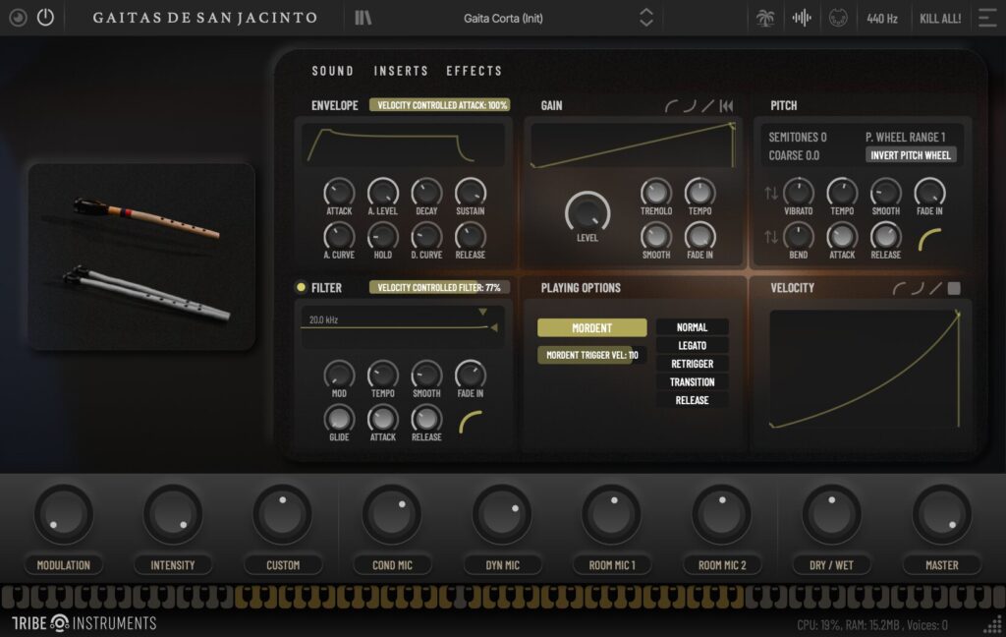Click the Pitch Fade In knob
This screenshot has width=1006, height=637.
[x=929, y=192]
